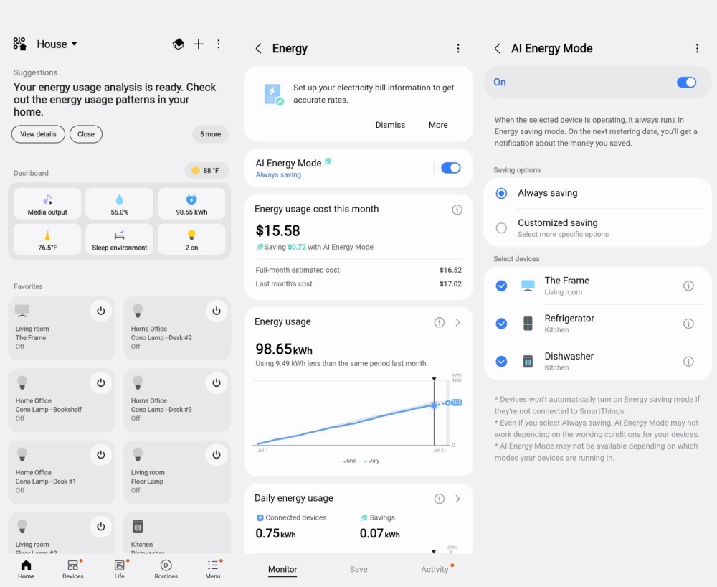
Task: Switch to the Devices tab at bottom
Action: click(x=72, y=568)
